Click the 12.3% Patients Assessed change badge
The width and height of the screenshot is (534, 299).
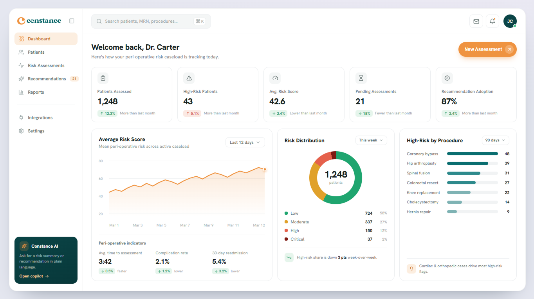[107, 113]
